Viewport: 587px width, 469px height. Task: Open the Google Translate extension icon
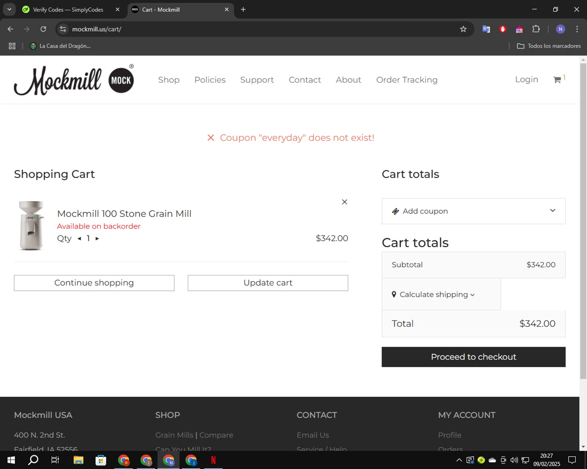click(486, 29)
